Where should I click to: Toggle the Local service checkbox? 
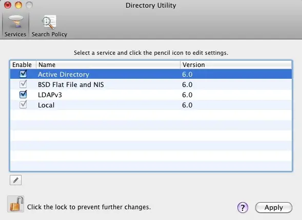click(23, 104)
